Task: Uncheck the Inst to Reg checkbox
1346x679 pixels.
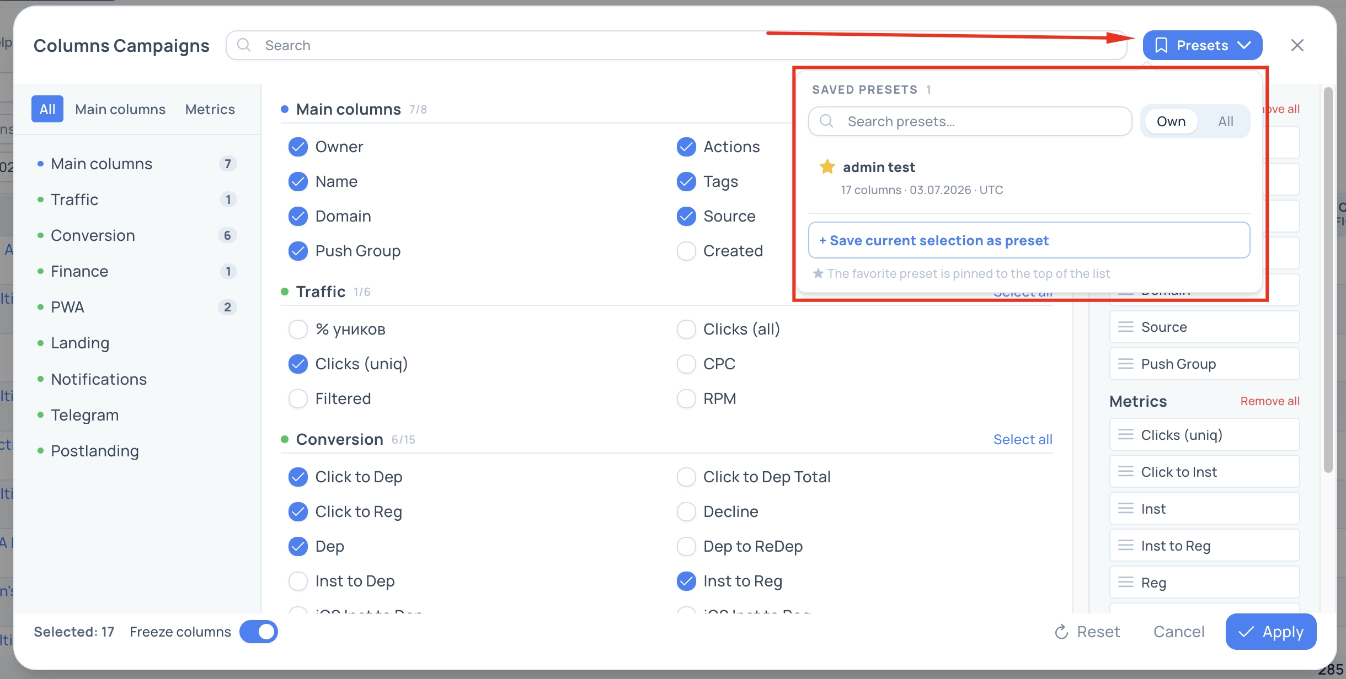Action: [x=686, y=581]
